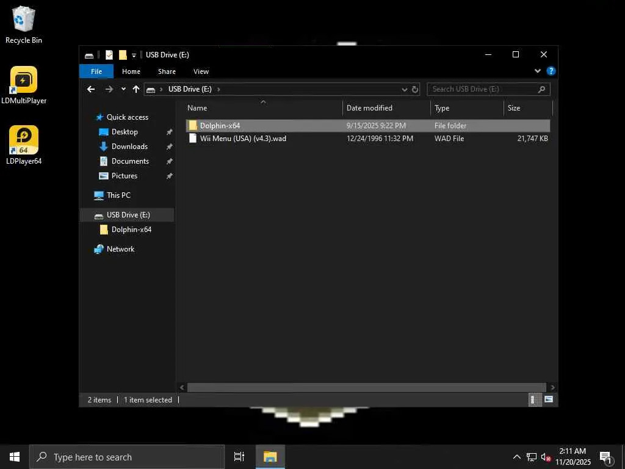The image size is (625, 469).
Task: Open the Recycle Bin desktop icon
Action: pyautogui.click(x=24, y=24)
